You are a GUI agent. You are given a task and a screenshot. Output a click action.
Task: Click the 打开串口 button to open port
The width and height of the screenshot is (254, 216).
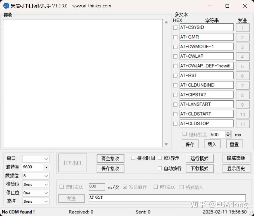(72, 162)
